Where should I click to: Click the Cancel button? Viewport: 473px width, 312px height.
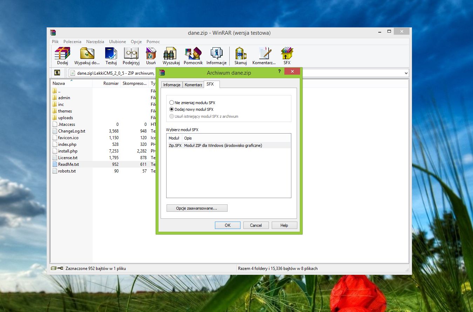[256, 225]
